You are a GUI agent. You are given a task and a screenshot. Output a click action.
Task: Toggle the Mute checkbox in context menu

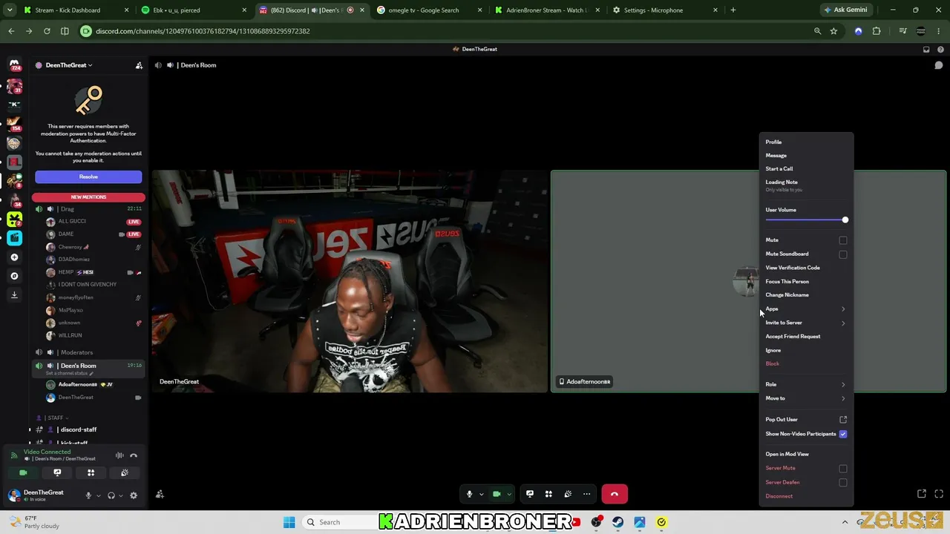pyautogui.click(x=843, y=240)
